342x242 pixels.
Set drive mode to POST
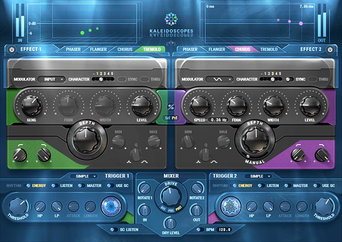pyautogui.click(x=179, y=208)
